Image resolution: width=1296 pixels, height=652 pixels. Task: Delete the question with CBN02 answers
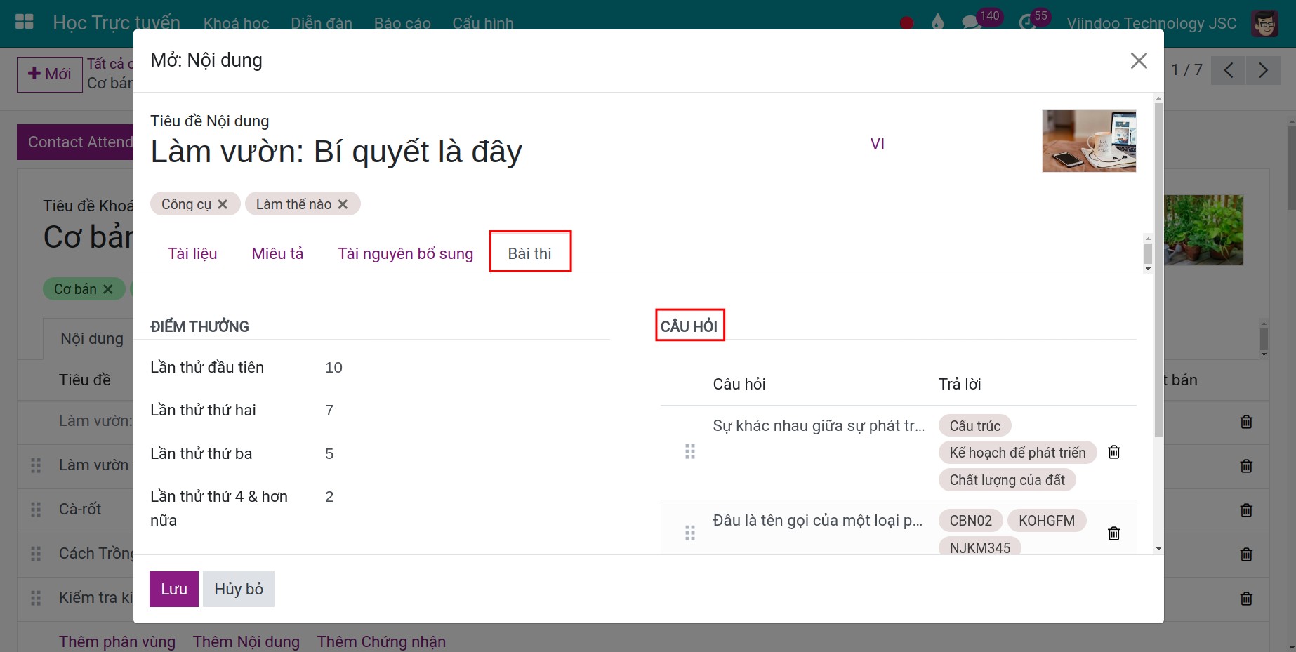point(1113,533)
